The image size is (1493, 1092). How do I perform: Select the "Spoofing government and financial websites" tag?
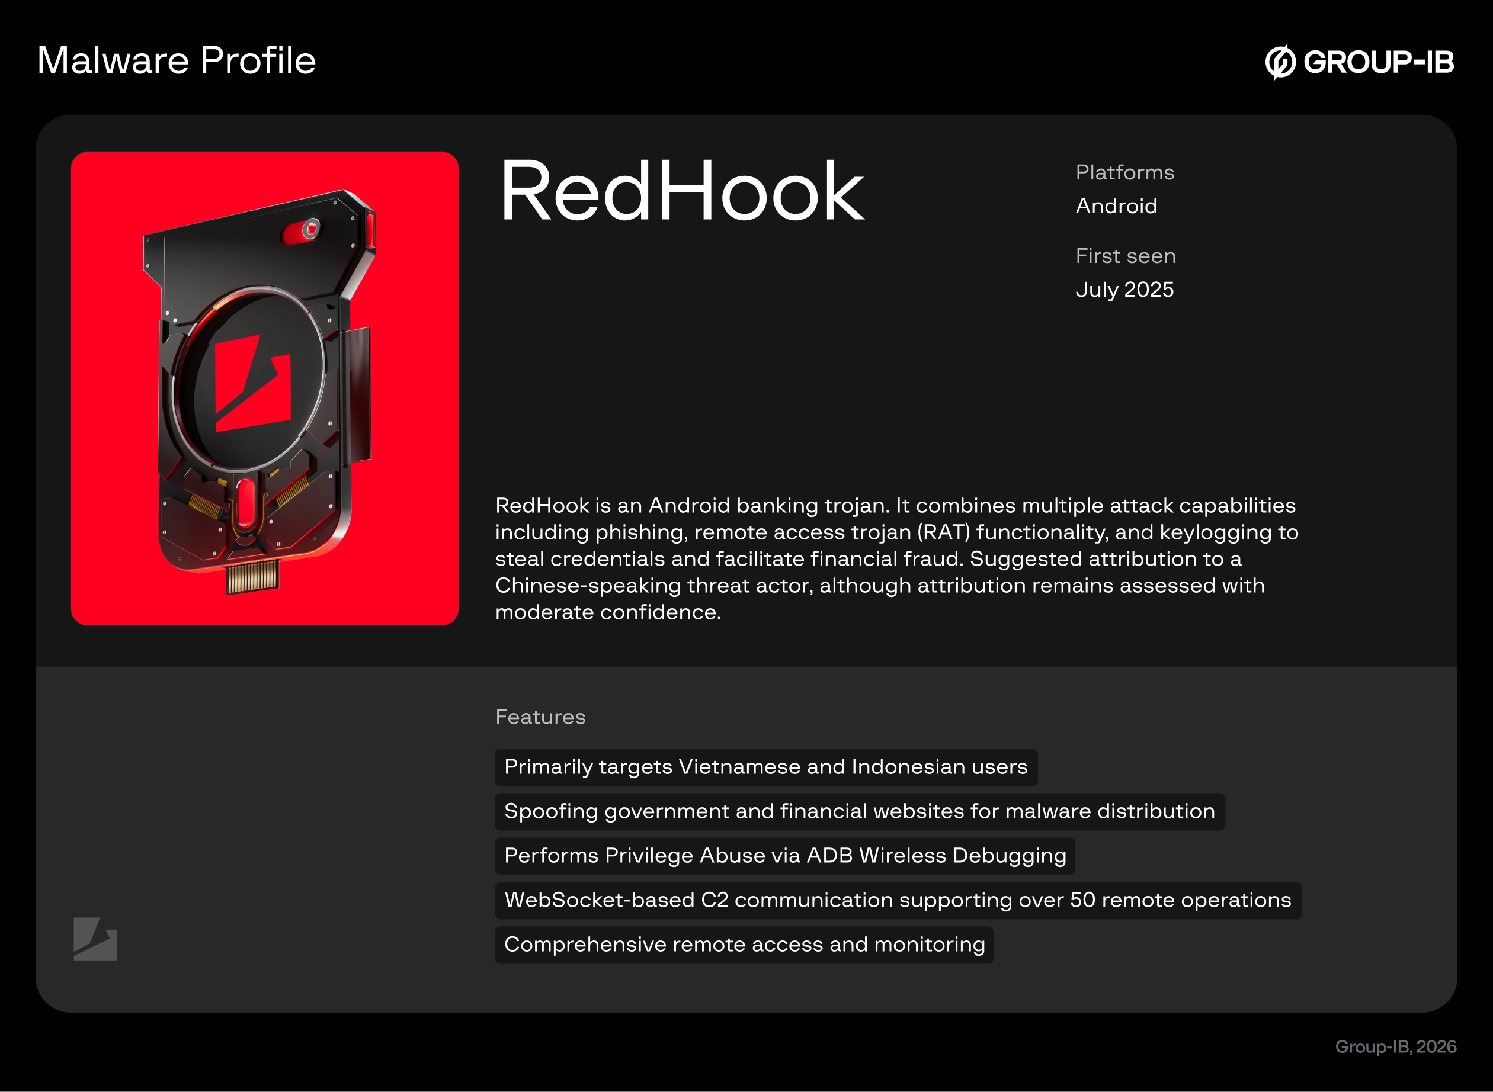(x=860, y=811)
